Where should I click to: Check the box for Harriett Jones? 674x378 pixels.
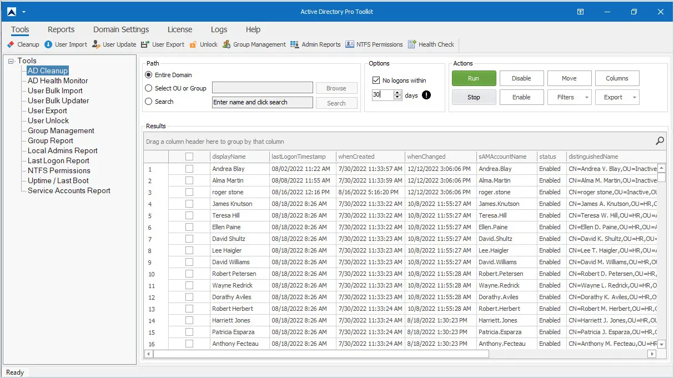[x=189, y=320]
